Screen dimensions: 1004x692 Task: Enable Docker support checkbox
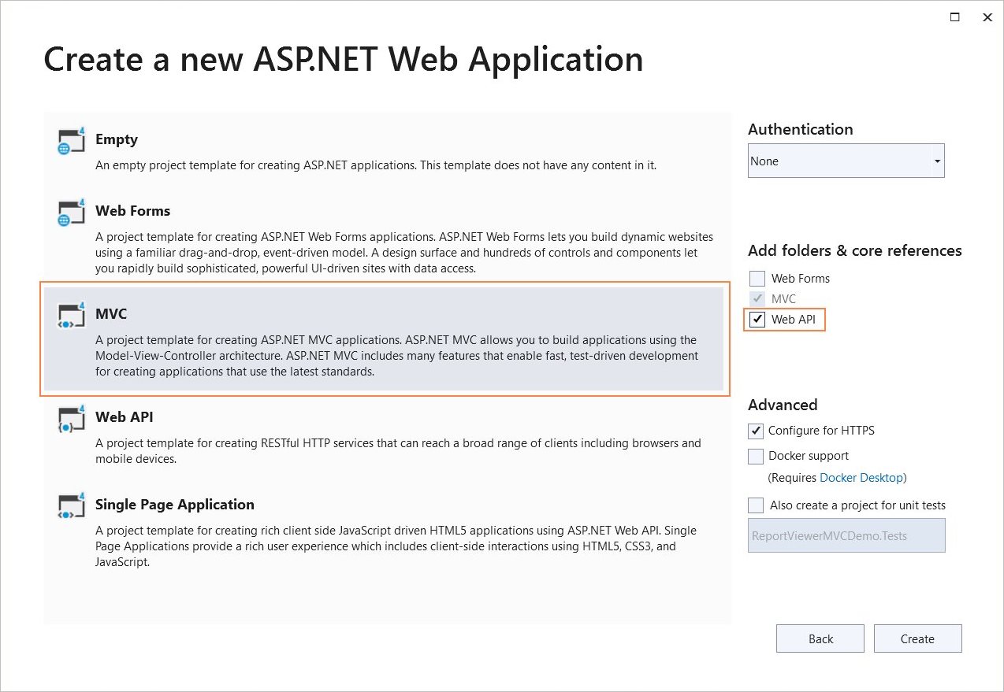(x=756, y=456)
